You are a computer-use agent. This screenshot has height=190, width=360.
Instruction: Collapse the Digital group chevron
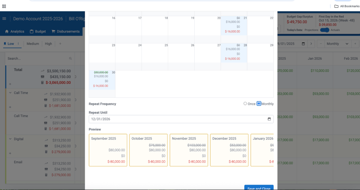[x=10, y=139]
